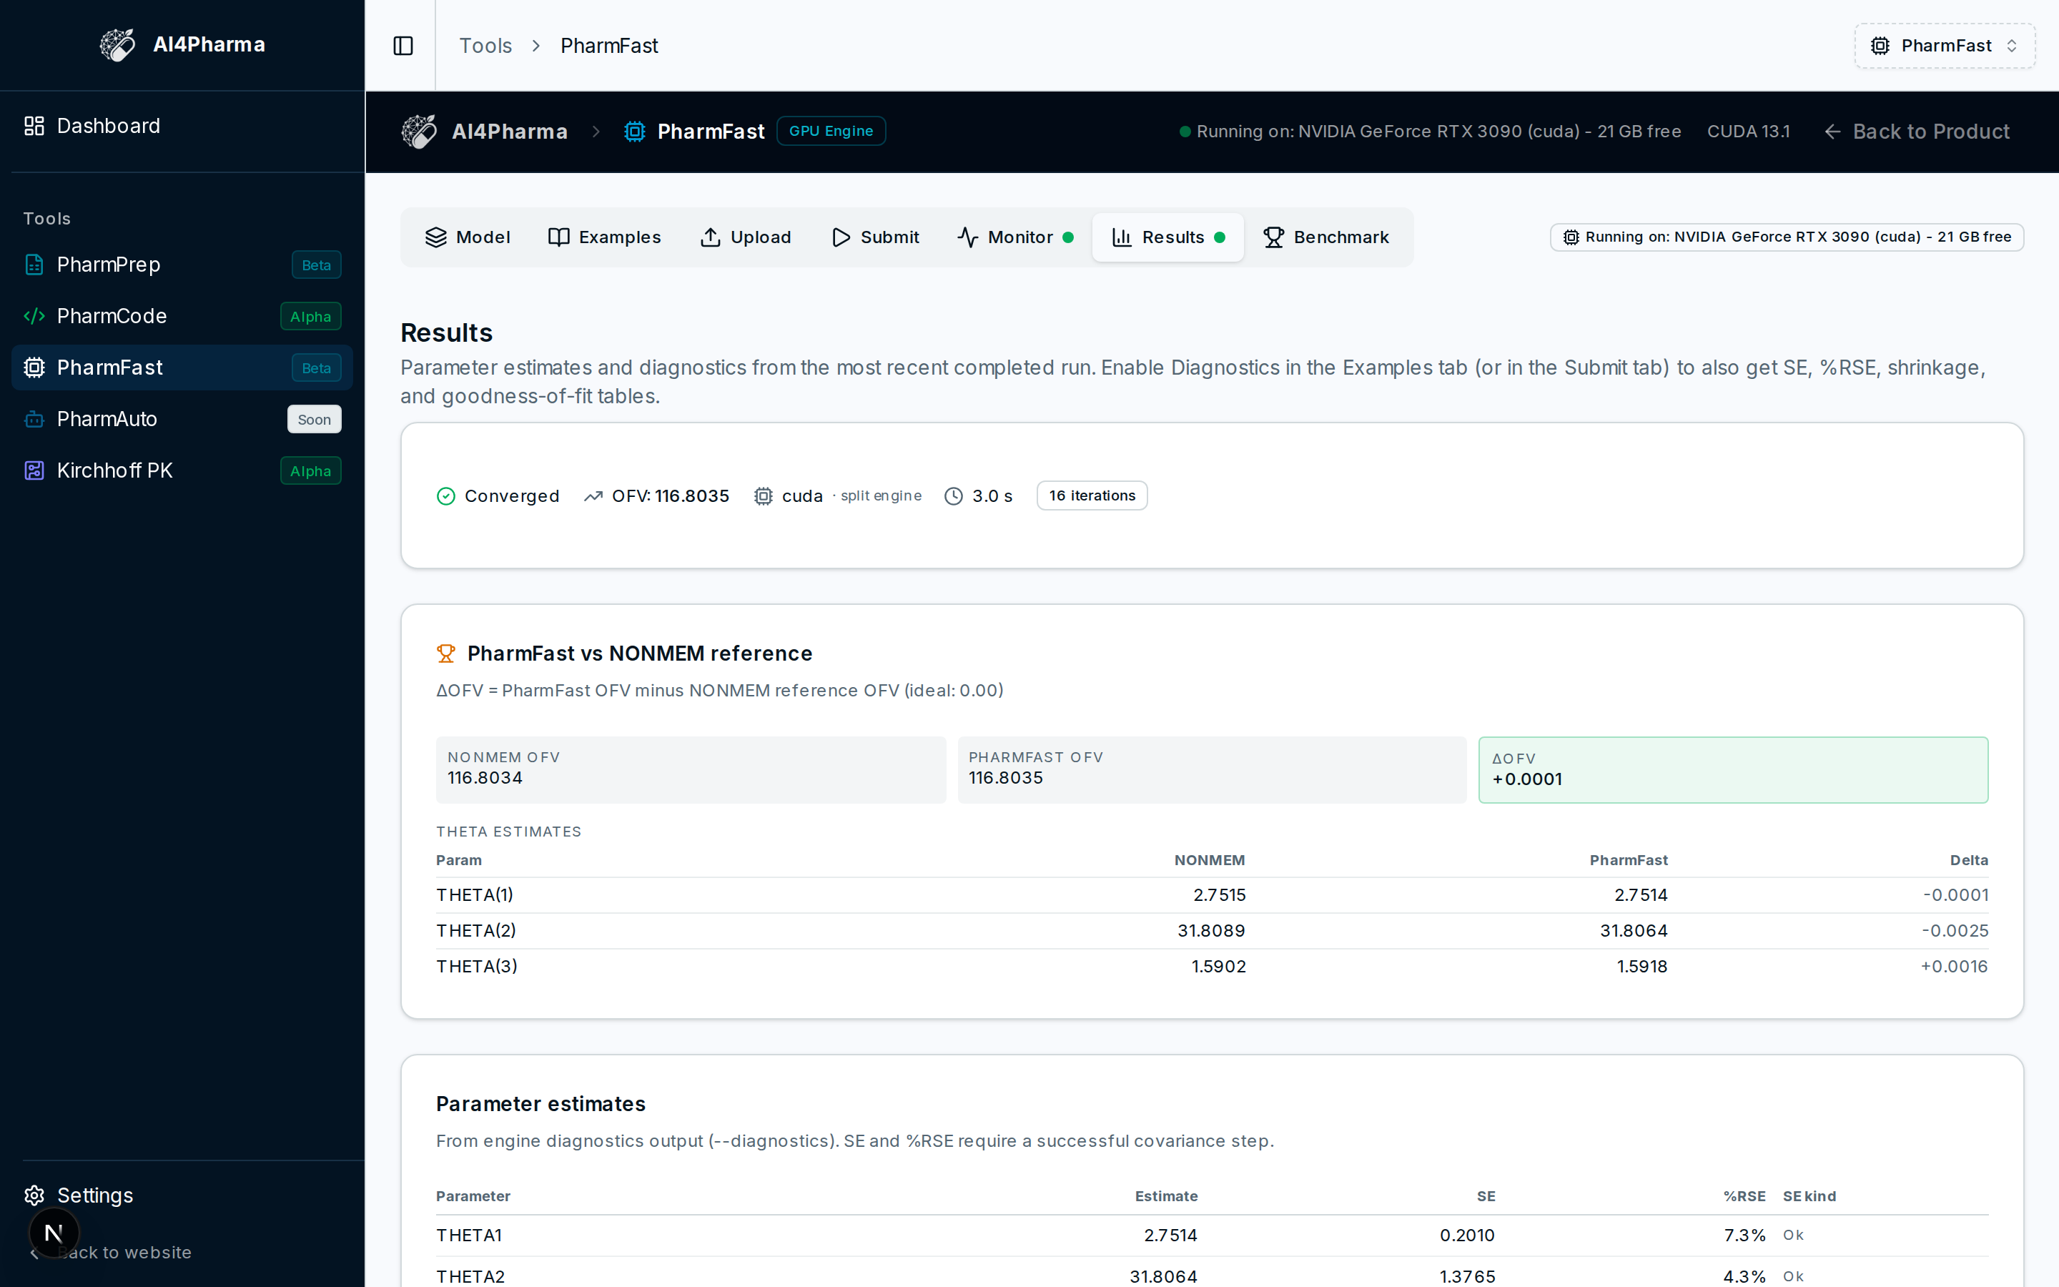Click PharmFast chip icon in dark header
Image resolution: width=2059 pixels, height=1287 pixels.
point(634,132)
